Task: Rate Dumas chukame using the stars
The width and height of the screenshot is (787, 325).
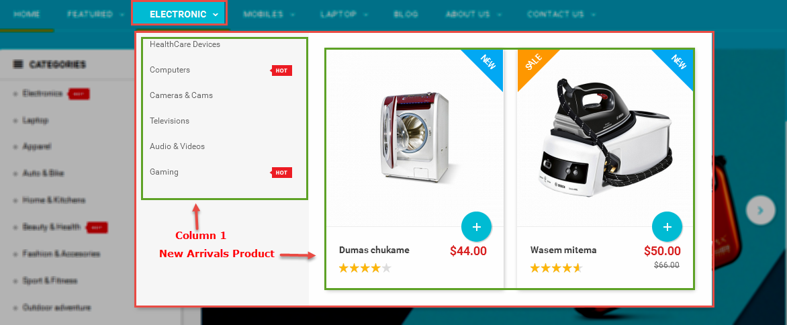Action: point(365,269)
